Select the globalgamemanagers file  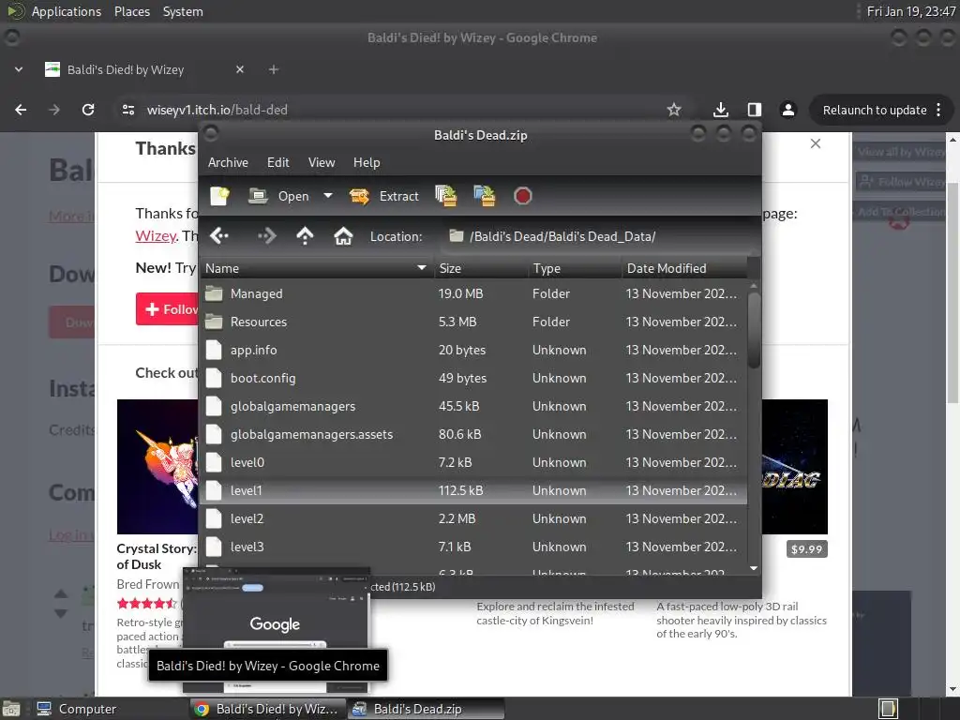(x=473, y=407)
